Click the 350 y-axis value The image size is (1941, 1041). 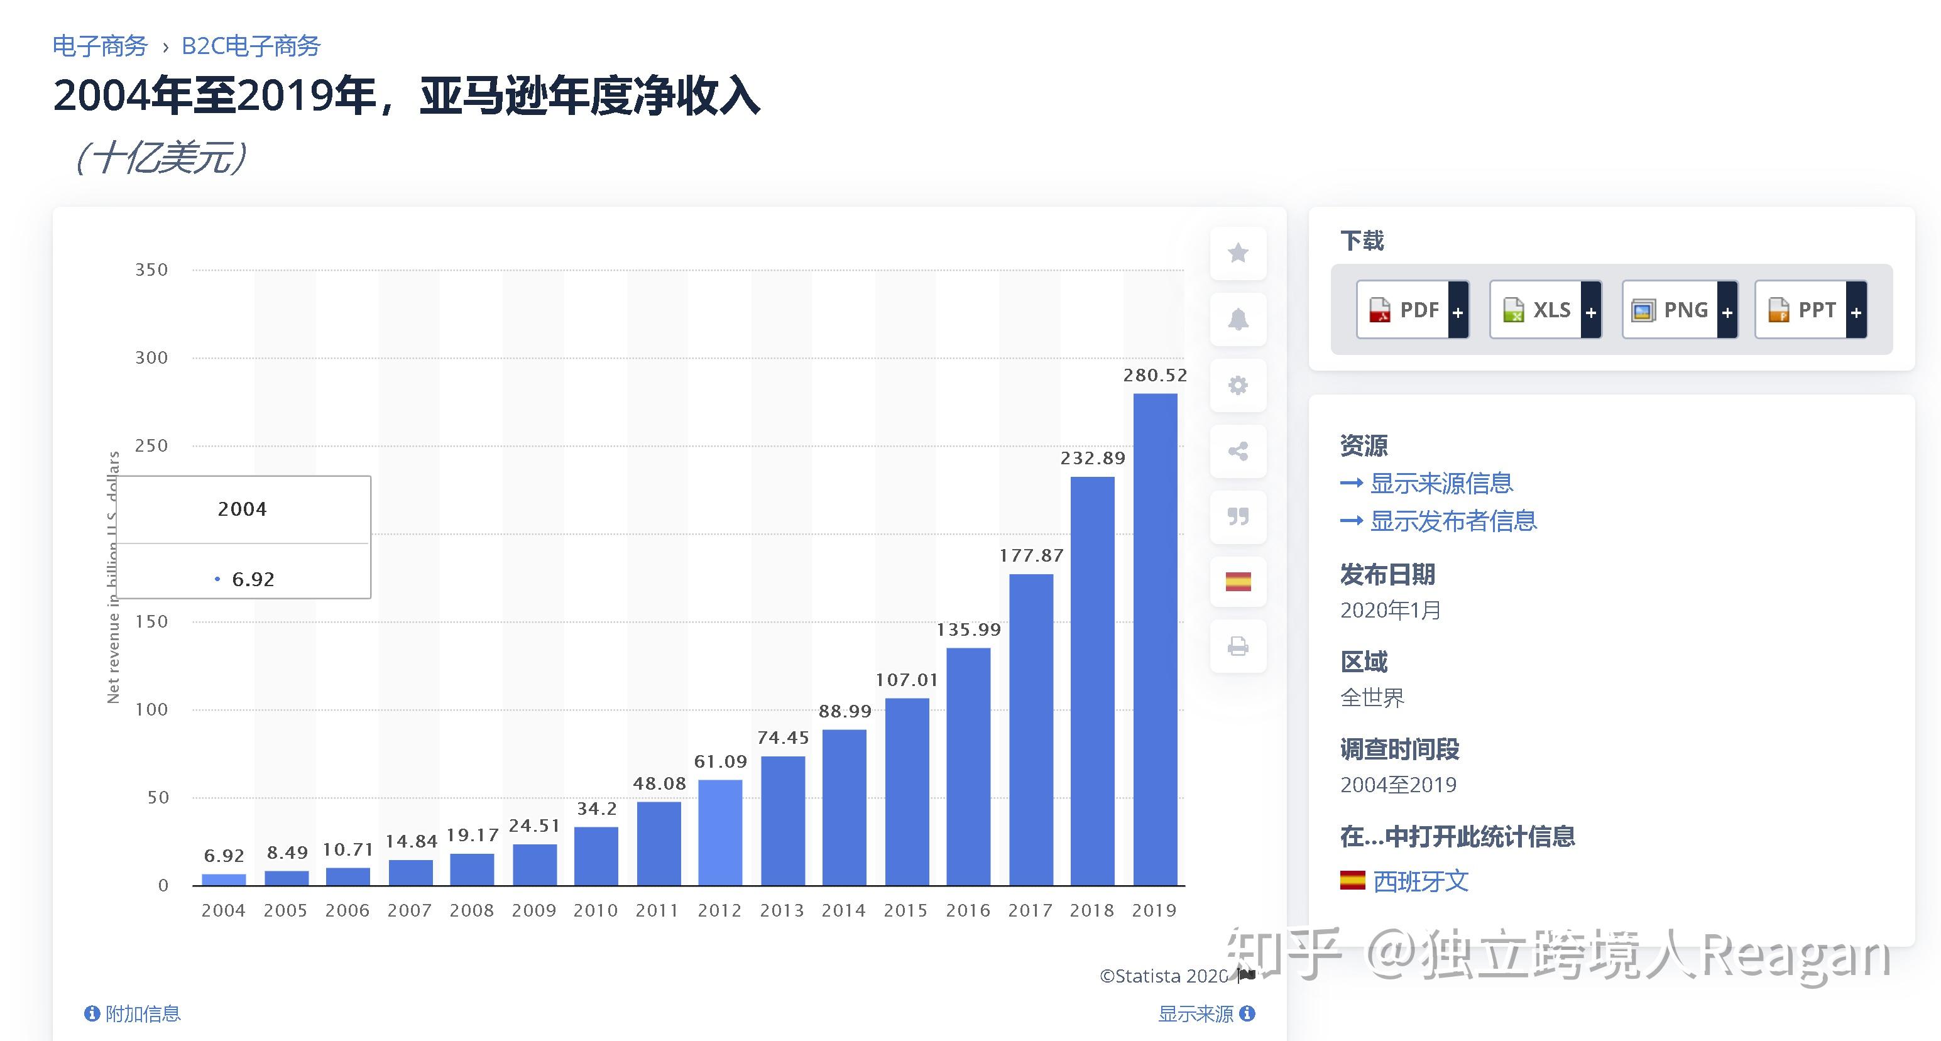coord(151,270)
